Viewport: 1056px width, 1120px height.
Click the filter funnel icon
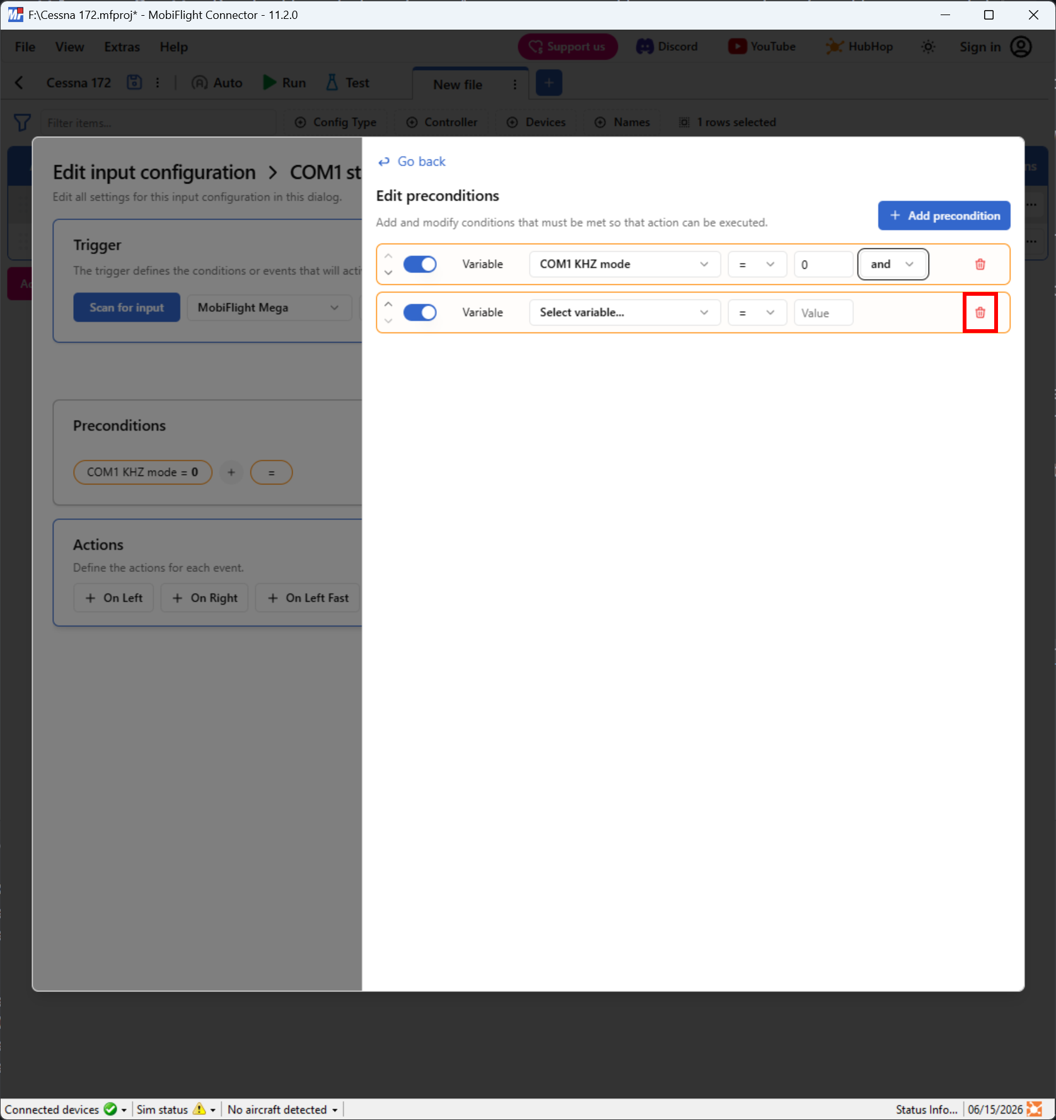coord(22,122)
